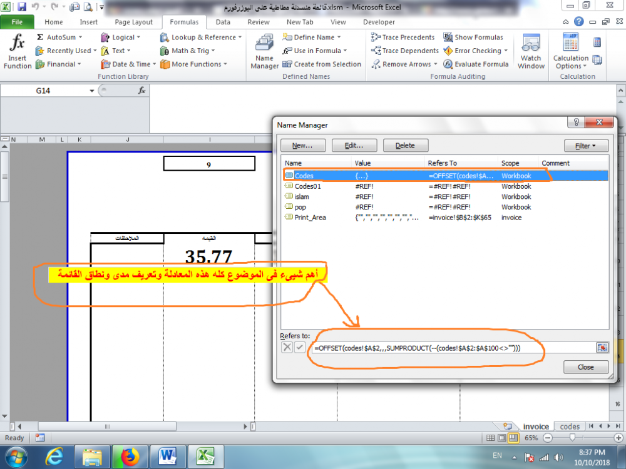Switch to Page Layout tab
The image size is (626, 469).
click(133, 22)
